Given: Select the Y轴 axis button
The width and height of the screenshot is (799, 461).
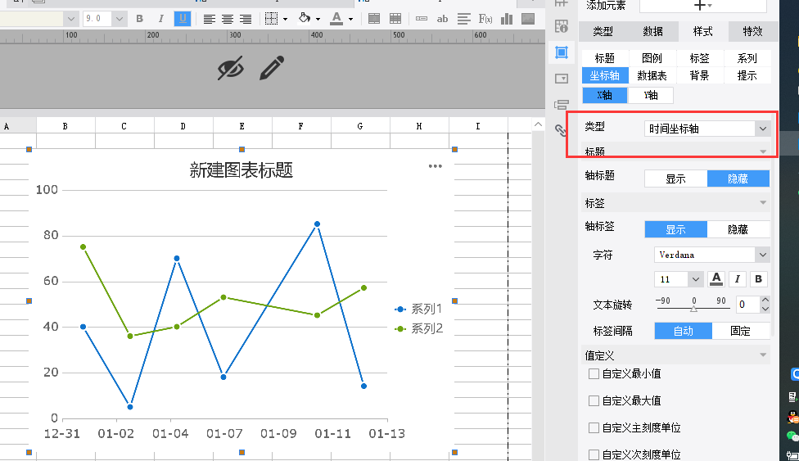Looking at the screenshot, I should pyautogui.click(x=651, y=95).
